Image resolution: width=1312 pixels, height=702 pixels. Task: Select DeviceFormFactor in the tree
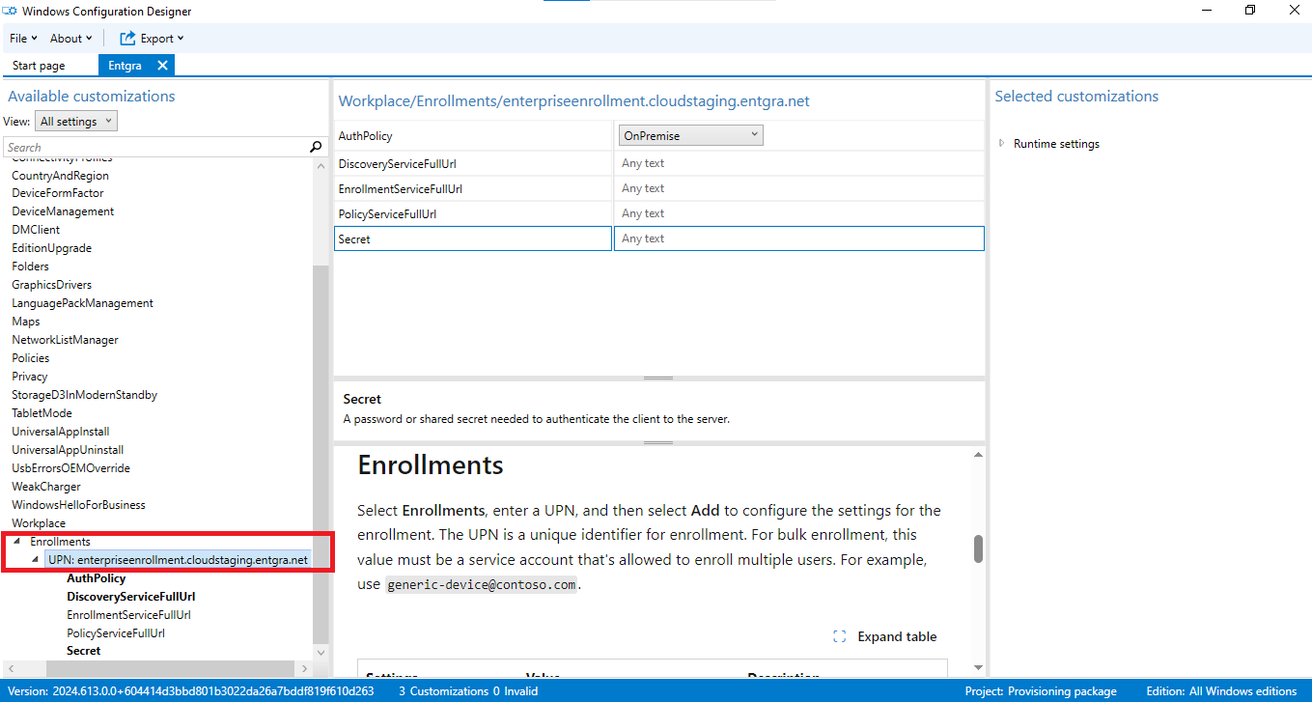pyautogui.click(x=57, y=193)
